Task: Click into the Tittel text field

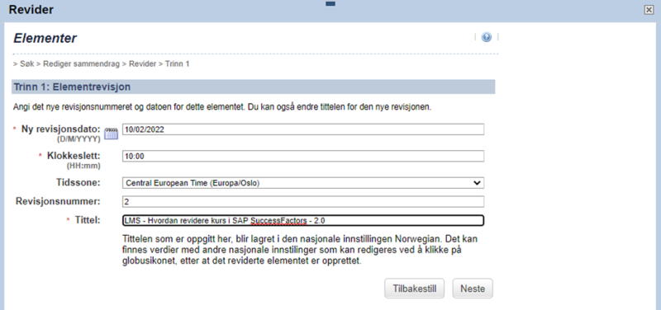Action: point(303,220)
